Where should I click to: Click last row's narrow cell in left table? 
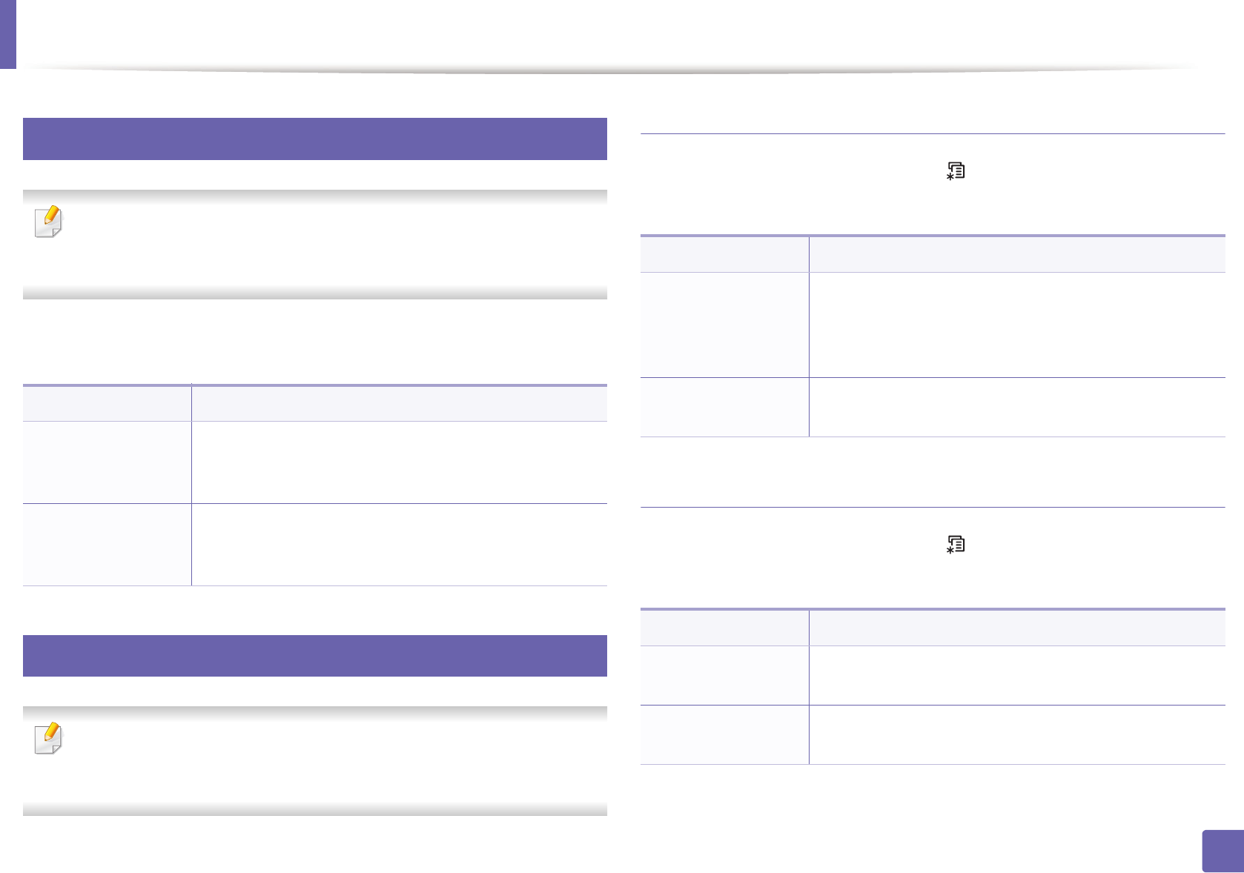click(x=107, y=545)
